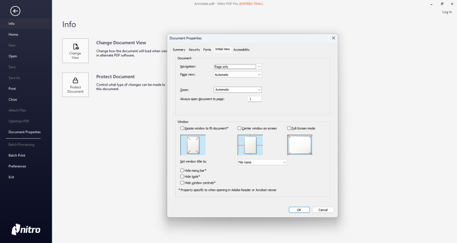Click the open document to page number field
The height and width of the screenshot is (243, 457).
click(x=254, y=99)
